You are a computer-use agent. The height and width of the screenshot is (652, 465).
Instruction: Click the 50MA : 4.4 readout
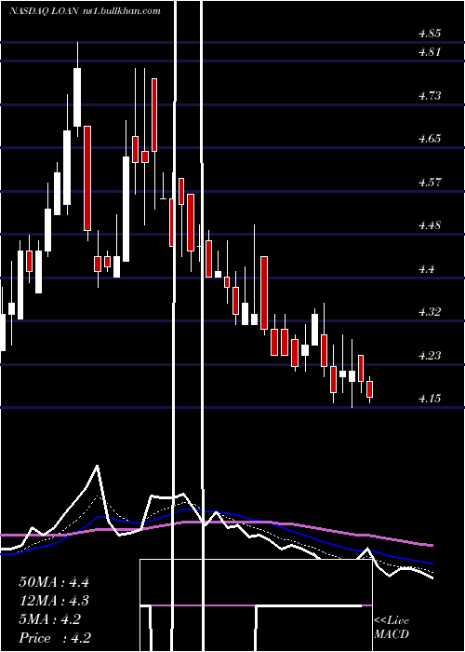pos(54,582)
